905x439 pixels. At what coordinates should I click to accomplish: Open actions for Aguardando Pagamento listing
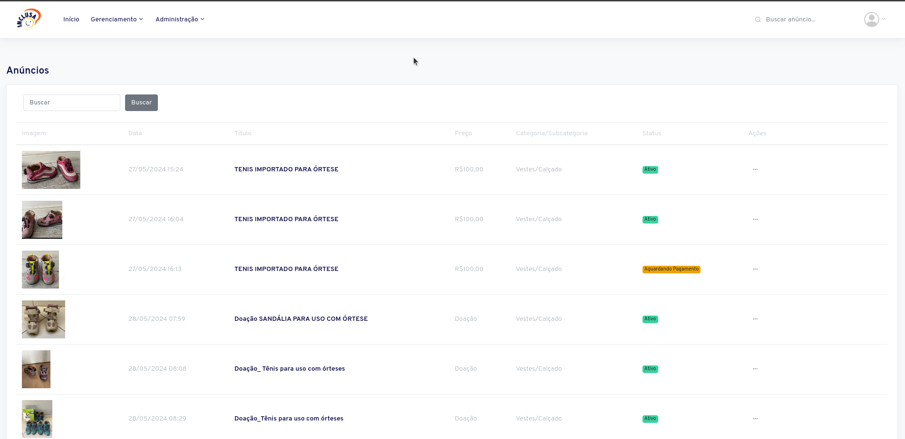pyautogui.click(x=755, y=269)
